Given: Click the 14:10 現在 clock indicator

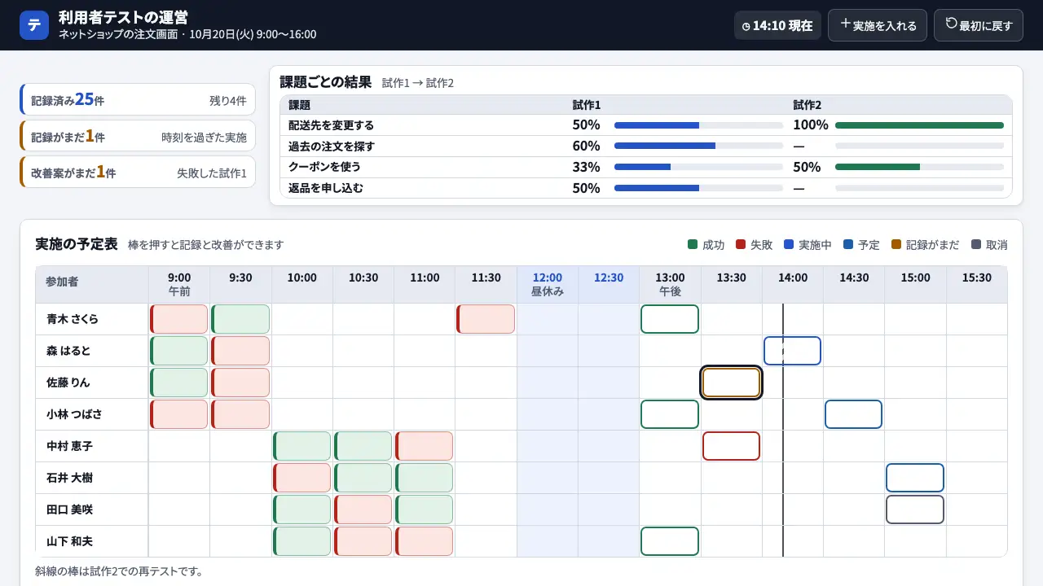Looking at the screenshot, I should click(x=777, y=25).
